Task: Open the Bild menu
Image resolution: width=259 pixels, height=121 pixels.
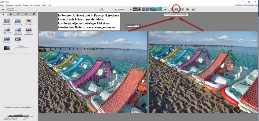Action: (x=31, y=5)
